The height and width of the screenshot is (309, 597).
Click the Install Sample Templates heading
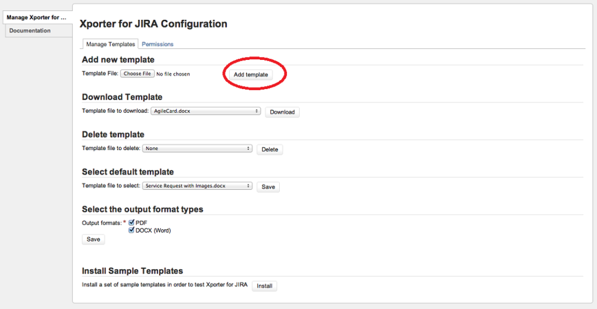[132, 271]
